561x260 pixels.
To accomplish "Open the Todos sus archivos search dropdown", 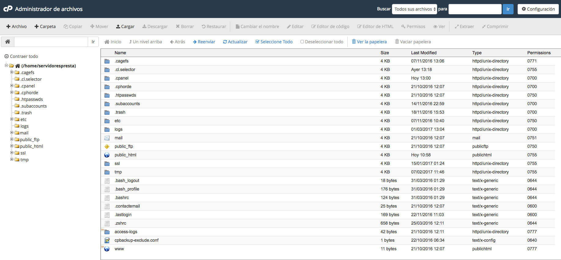I will pos(414,9).
